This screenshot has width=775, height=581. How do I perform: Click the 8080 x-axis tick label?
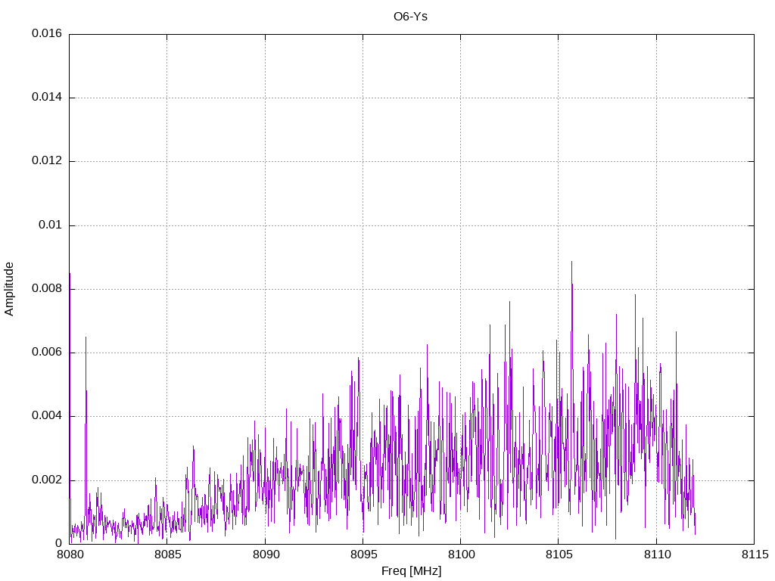70,555
